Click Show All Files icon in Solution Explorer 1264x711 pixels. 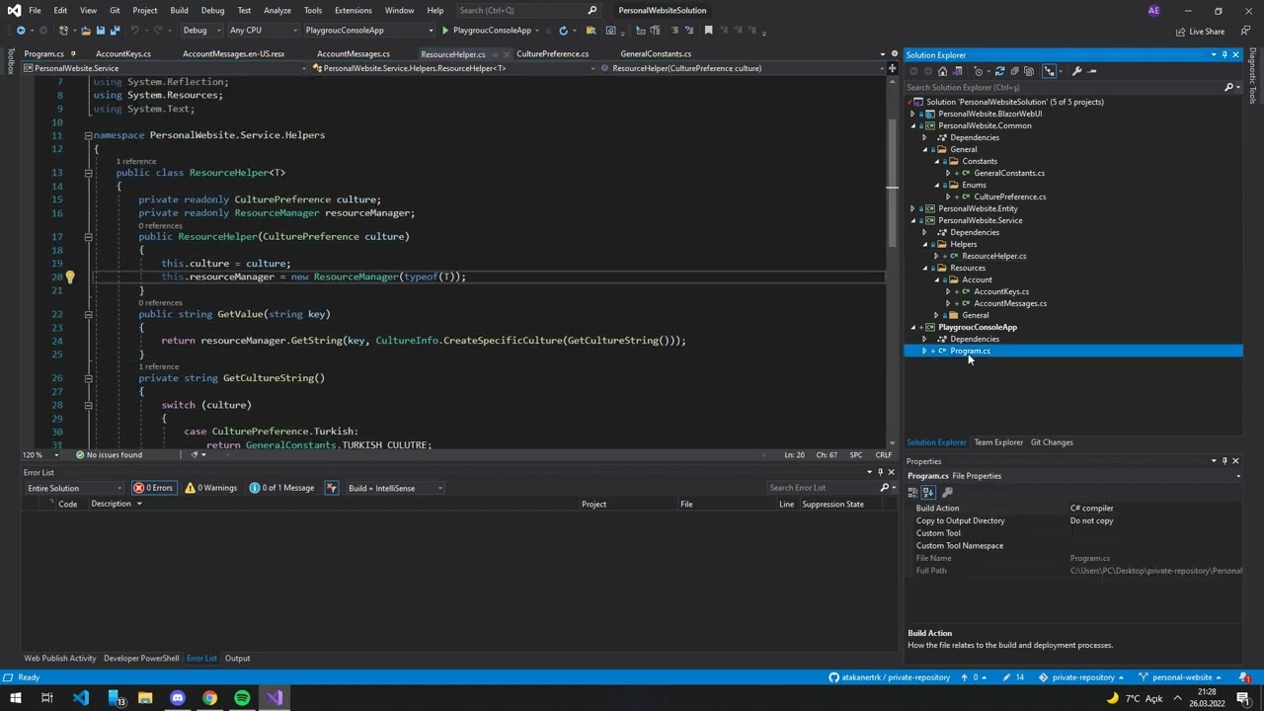[x=1029, y=71]
